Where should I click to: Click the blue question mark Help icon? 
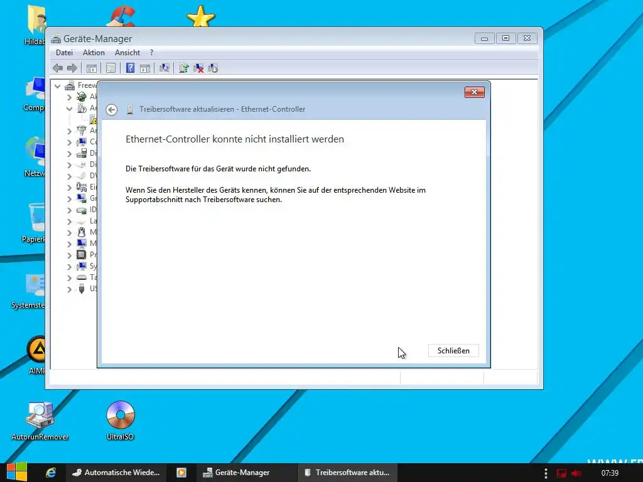click(130, 68)
